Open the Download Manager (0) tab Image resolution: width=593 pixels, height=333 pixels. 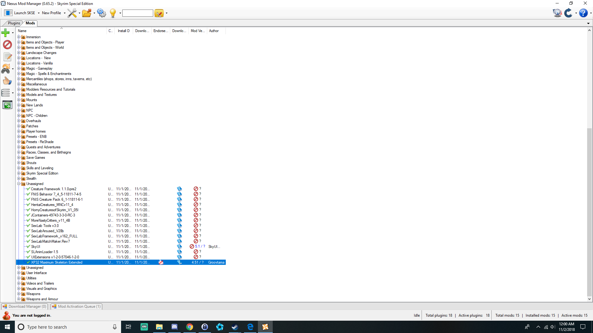tap(25, 306)
